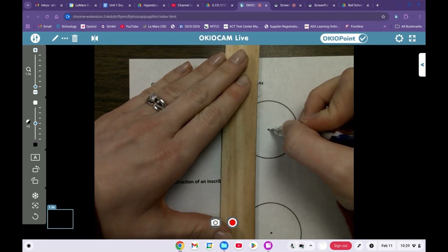Viewport: 448px width, 252px height.
Task: Open the Le Mars CSD bookmark
Action: coord(154,26)
